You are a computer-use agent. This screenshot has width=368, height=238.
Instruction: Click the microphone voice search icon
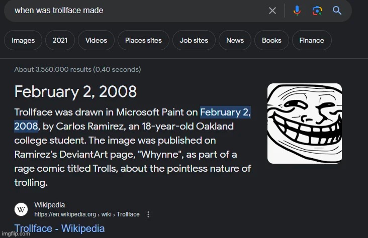[297, 11]
